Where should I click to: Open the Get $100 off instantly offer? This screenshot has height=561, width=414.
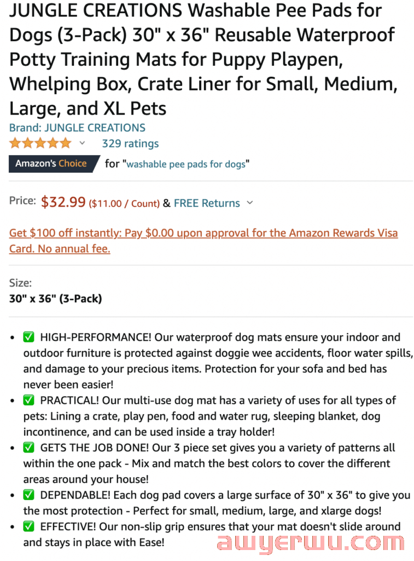203,241
